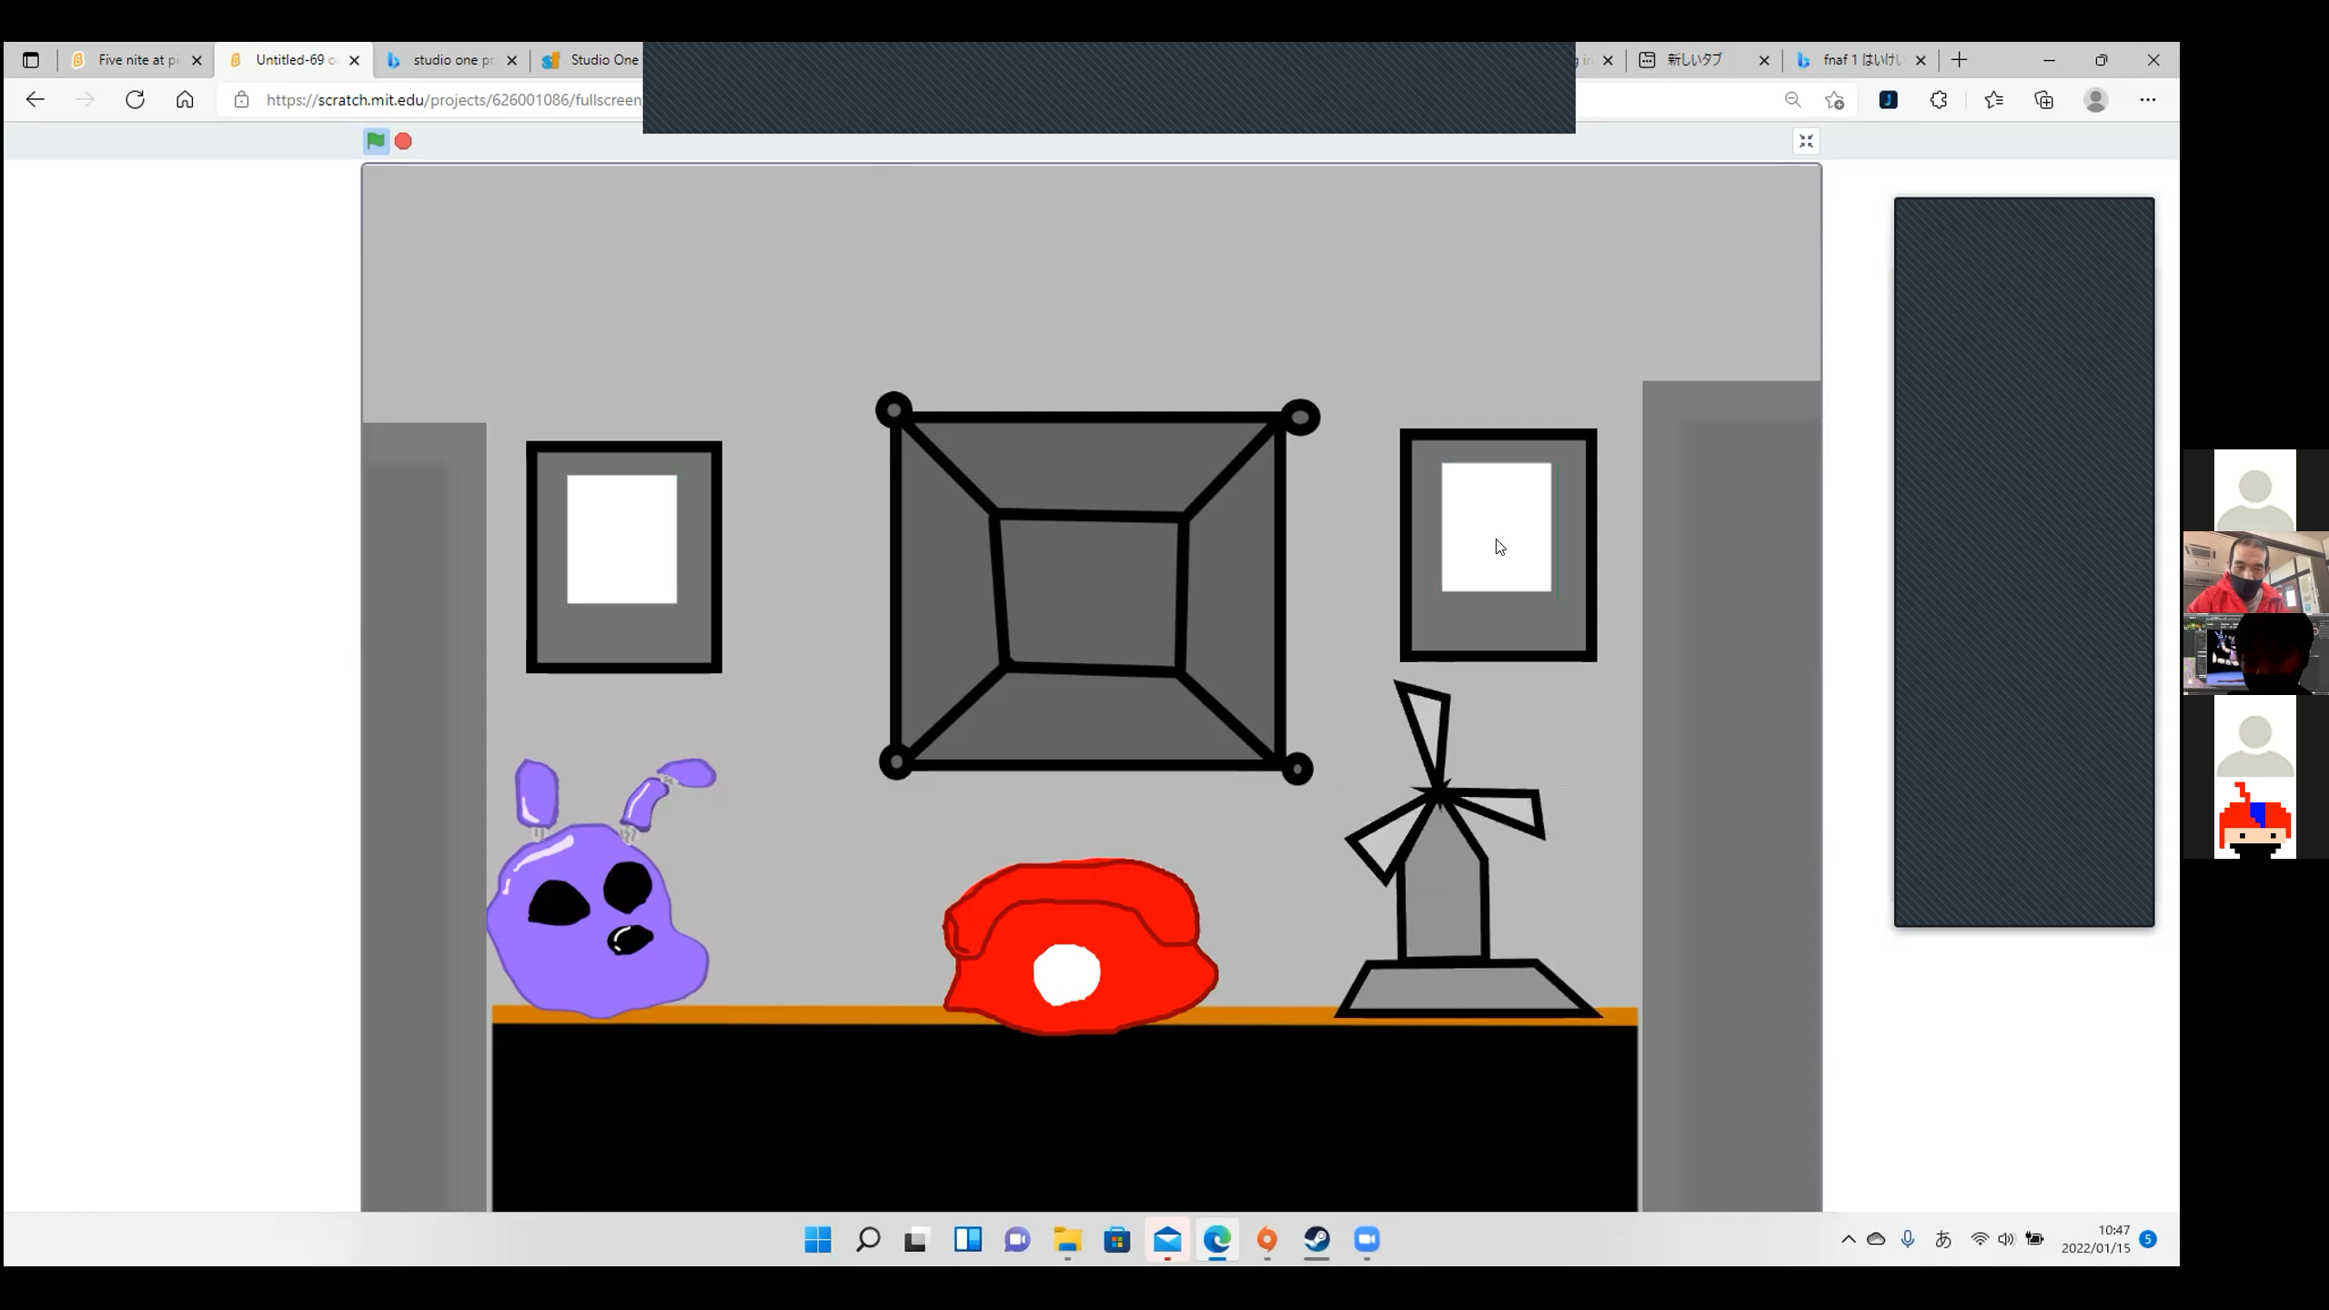Switch to studio one Bing tab
Image resolution: width=2329 pixels, height=1310 pixels.
point(450,60)
